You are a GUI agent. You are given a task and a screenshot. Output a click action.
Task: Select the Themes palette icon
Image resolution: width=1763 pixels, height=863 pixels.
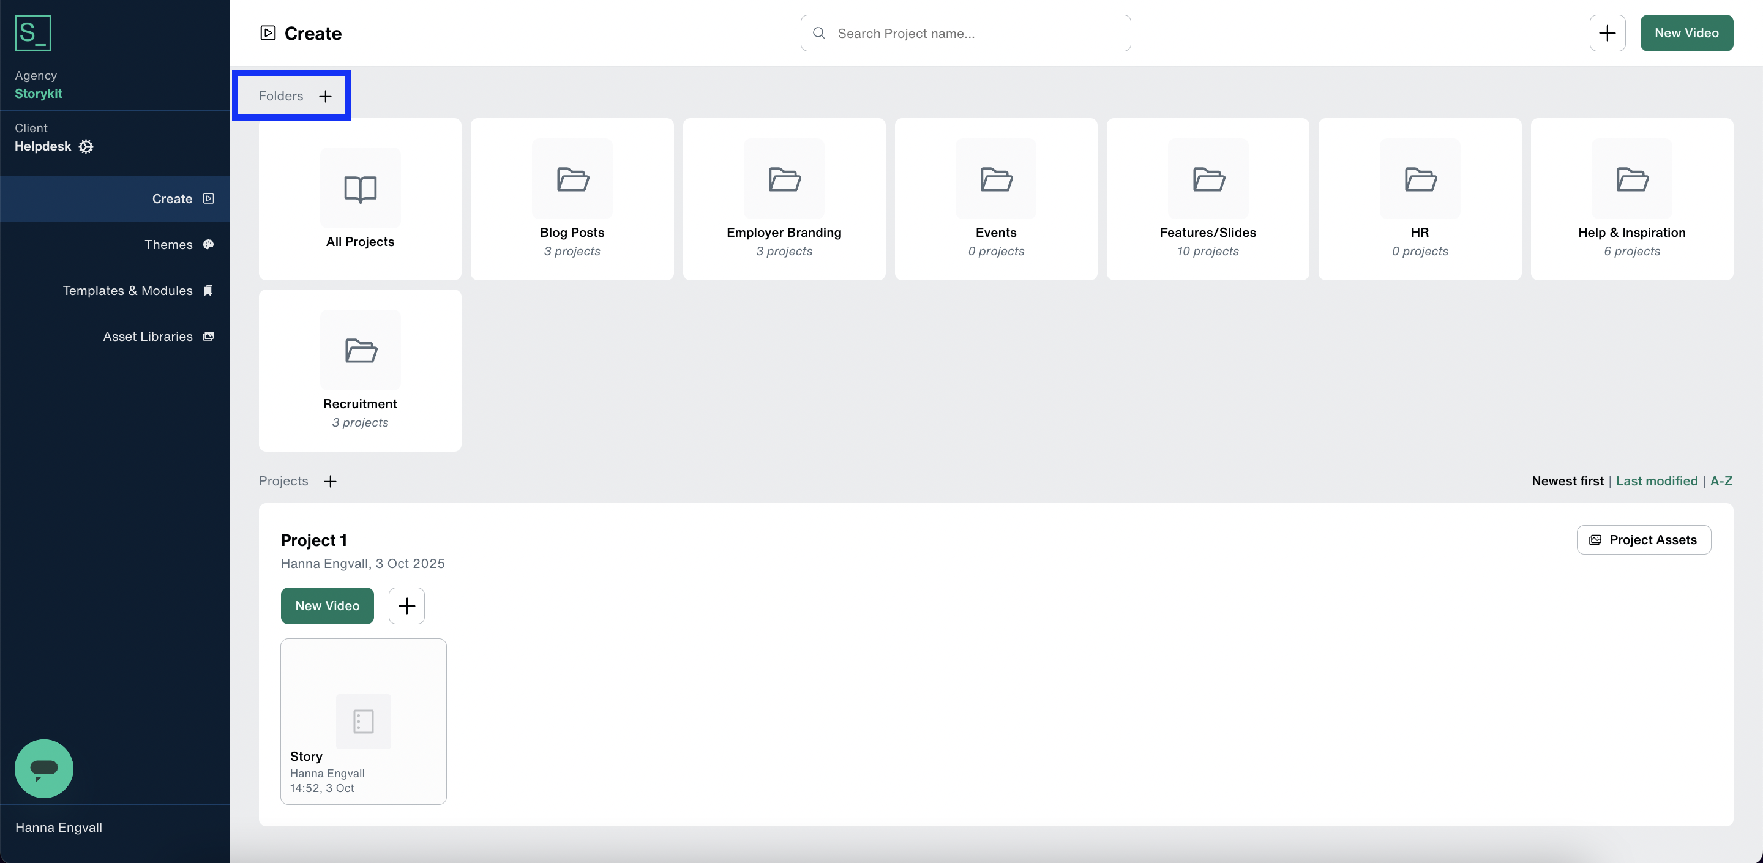click(x=208, y=244)
